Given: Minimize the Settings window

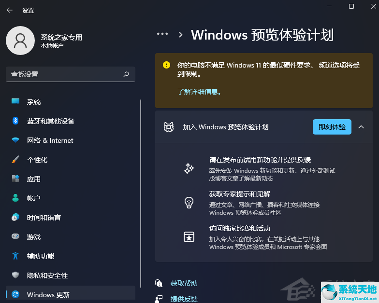Looking at the screenshot, I should (x=329, y=6).
